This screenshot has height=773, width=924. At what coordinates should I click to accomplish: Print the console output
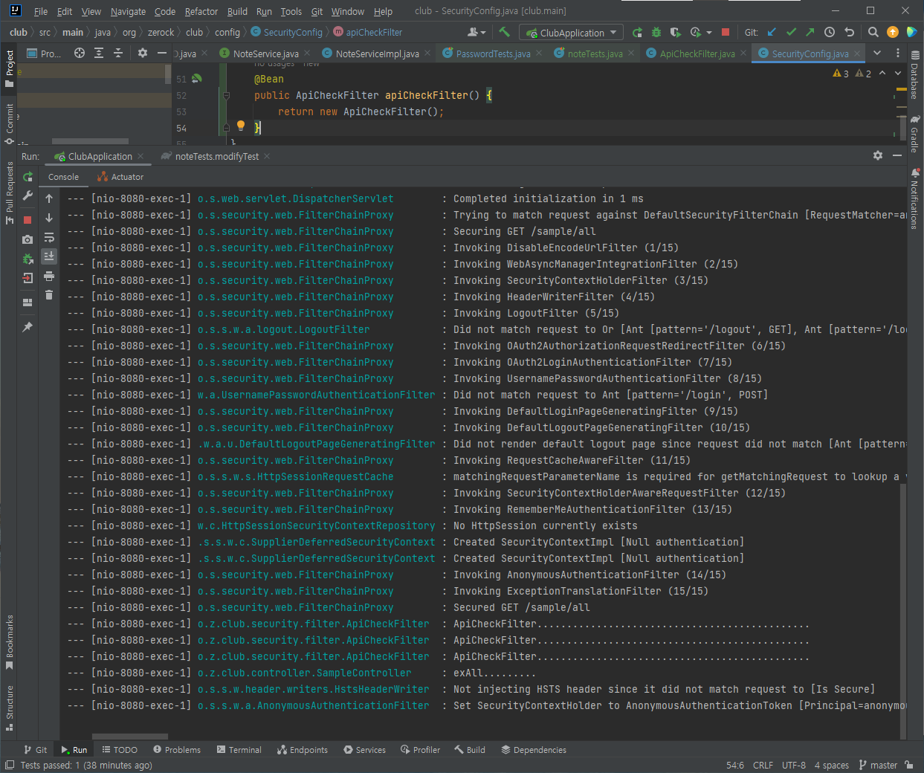(49, 276)
